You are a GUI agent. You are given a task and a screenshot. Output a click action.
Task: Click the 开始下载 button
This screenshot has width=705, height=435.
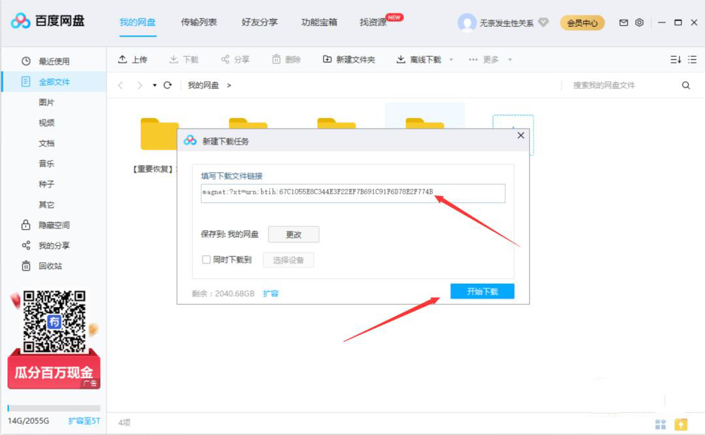tap(484, 292)
